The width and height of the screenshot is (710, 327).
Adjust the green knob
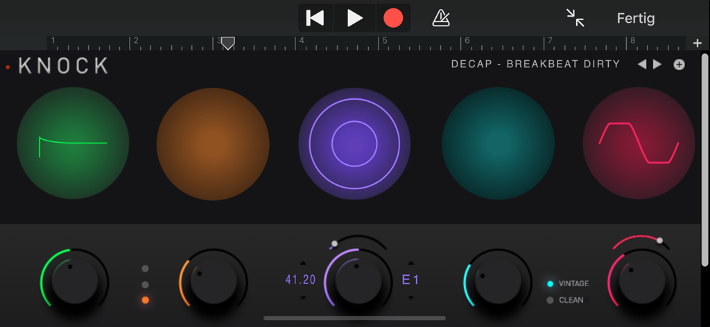point(75,281)
